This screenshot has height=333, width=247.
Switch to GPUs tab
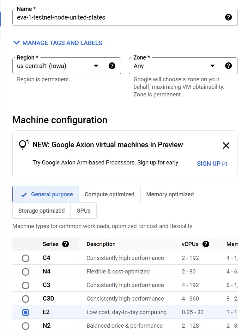[83, 210]
